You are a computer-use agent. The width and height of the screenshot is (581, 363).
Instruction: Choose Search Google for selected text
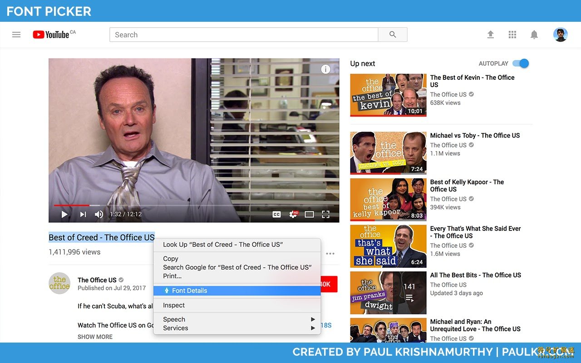point(237,267)
